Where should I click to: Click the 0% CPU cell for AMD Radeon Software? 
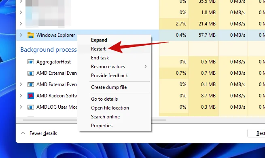pyautogui.click(x=174, y=96)
